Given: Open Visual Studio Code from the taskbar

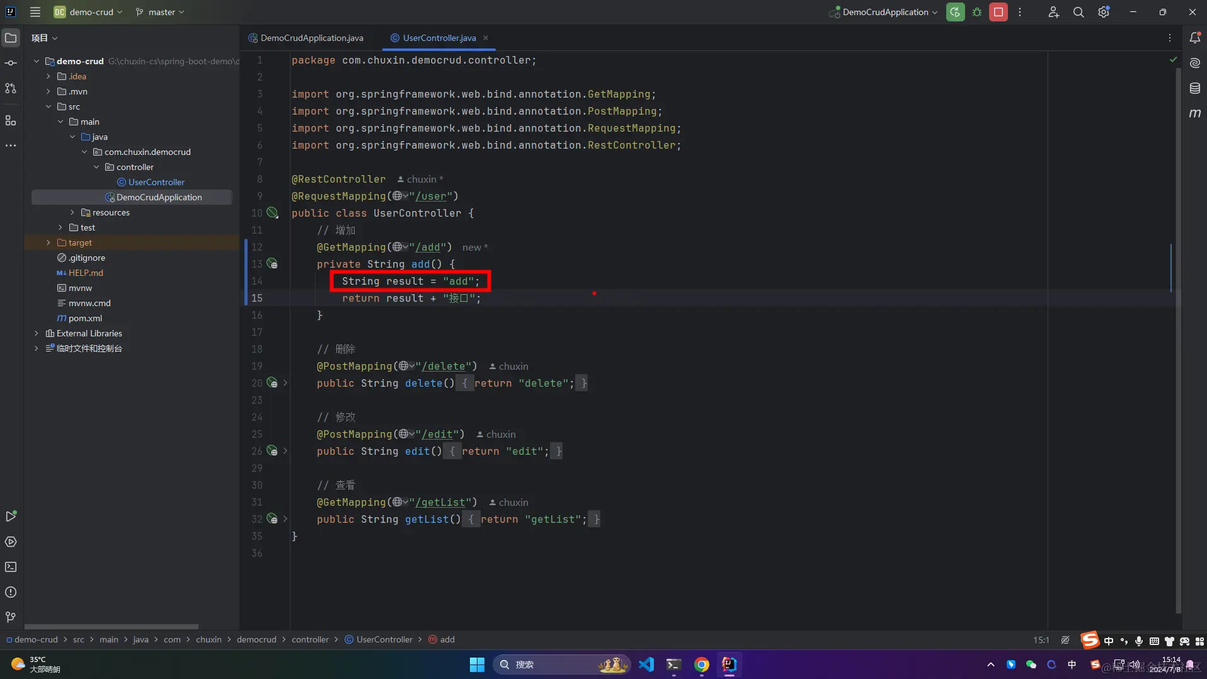Looking at the screenshot, I should (x=646, y=665).
